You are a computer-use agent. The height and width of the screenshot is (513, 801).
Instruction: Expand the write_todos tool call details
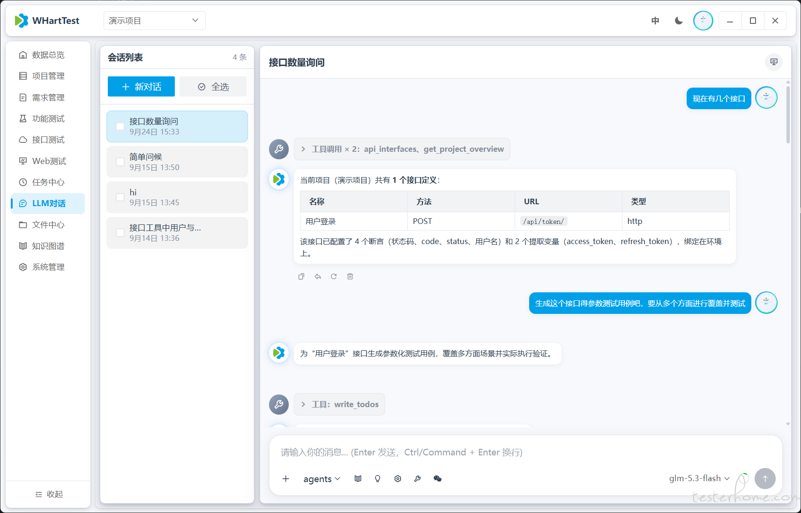339,404
